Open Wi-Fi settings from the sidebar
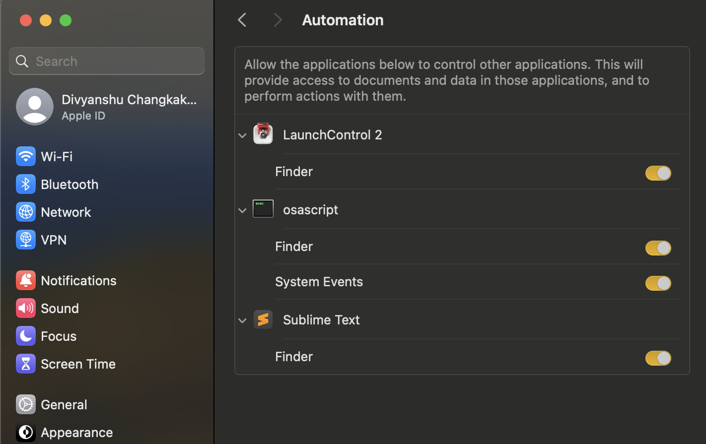Image resolution: width=706 pixels, height=444 pixels. (x=58, y=156)
